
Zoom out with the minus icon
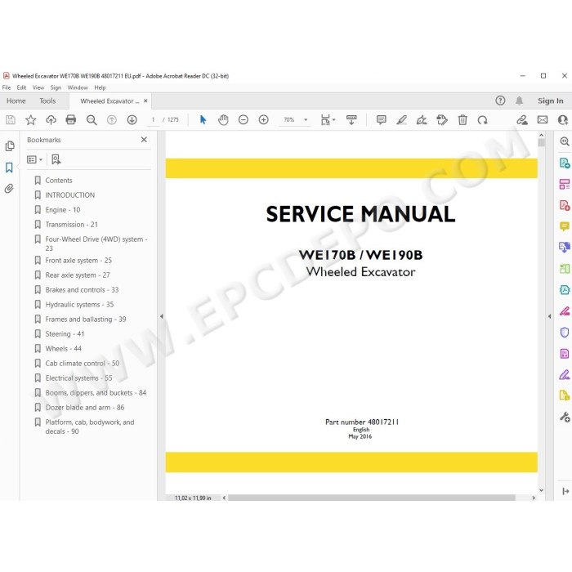tap(244, 119)
